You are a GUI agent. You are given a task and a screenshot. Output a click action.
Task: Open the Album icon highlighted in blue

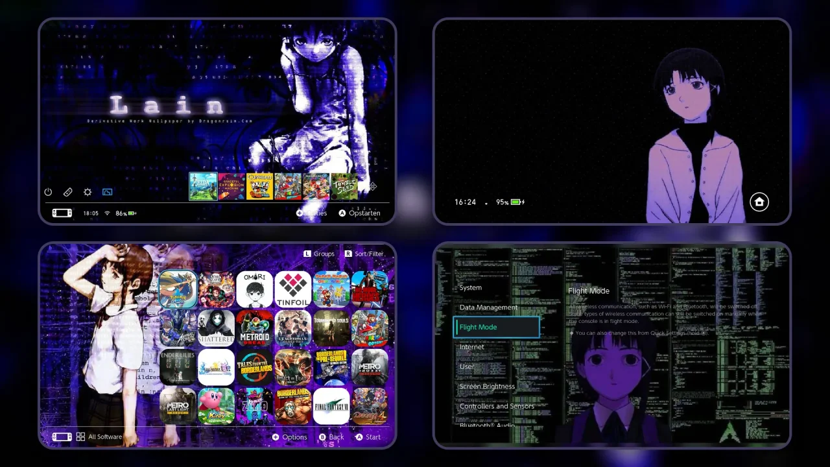click(x=107, y=192)
